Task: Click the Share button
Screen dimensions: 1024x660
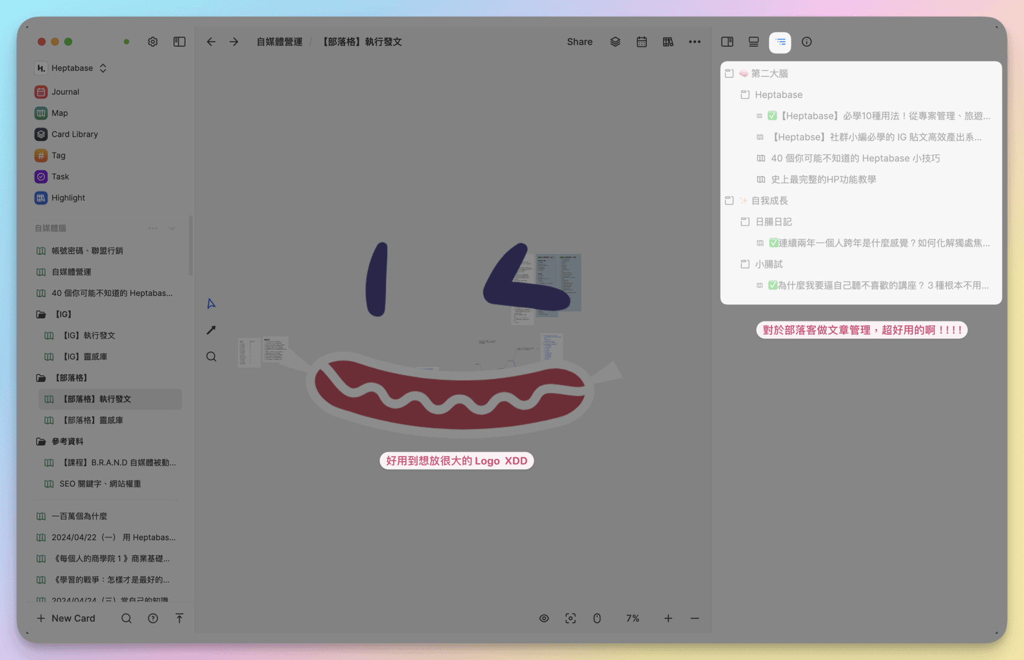Action: 580,42
